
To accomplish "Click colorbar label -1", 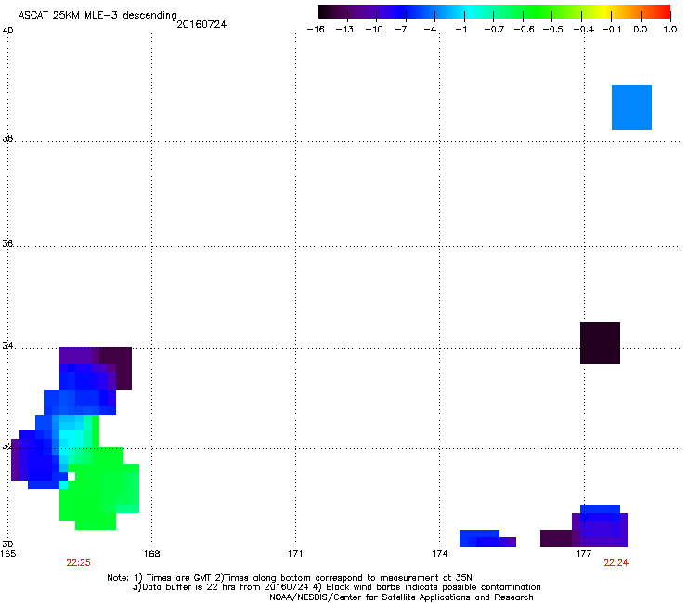I will point(460,30).
